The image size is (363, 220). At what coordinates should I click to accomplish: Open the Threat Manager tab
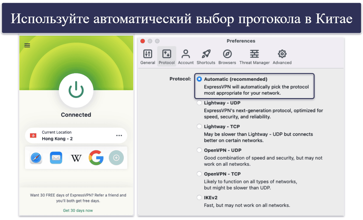[x=255, y=57]
